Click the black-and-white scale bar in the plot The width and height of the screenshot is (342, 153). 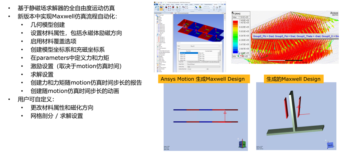285,60
